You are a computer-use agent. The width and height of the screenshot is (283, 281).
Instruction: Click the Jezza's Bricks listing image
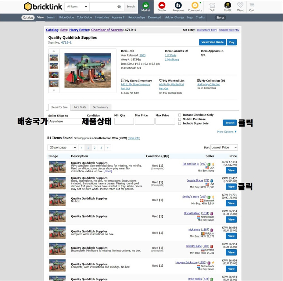[57, 183]
